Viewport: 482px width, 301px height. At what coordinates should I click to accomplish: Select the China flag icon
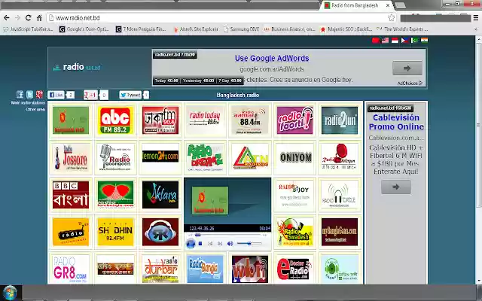375,40
